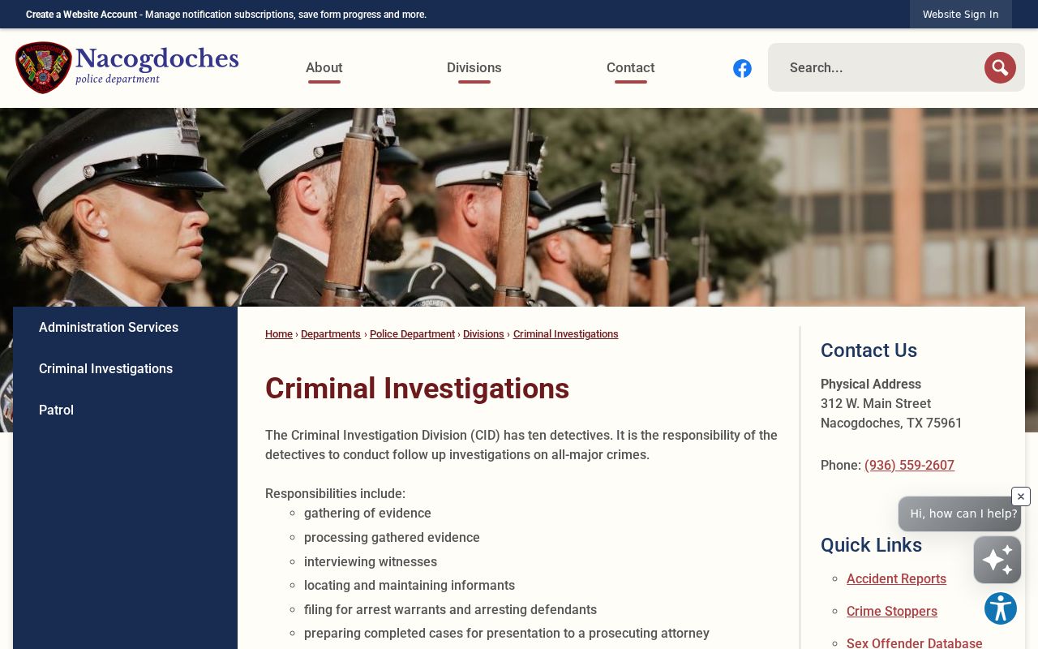
Task: Click 'Nacogdoches, TX 75961' text
Action: [x=891, y=423]
